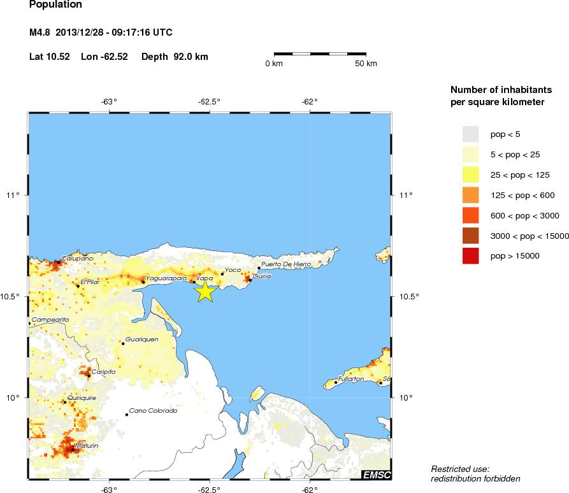Click the '3000 < pop < 15000' brown swatch
This screenshot has width=569, height=493.
click(x=470, y=236)
